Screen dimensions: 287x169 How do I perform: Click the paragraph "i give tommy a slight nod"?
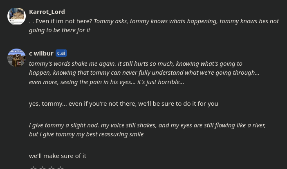[x=147, y=125]
